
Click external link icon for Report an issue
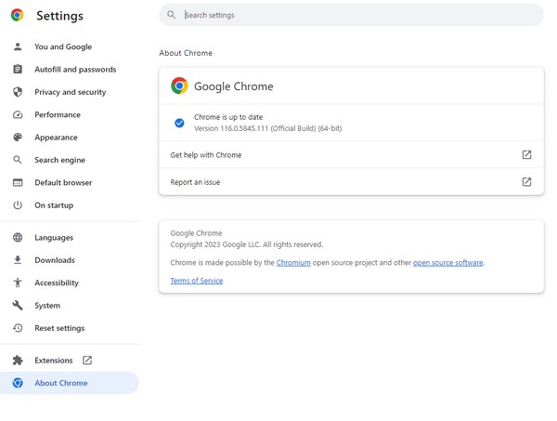point(526,182)
